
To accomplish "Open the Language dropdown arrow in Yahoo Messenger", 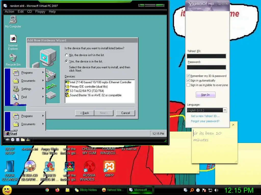I will [x=225, y=110].
